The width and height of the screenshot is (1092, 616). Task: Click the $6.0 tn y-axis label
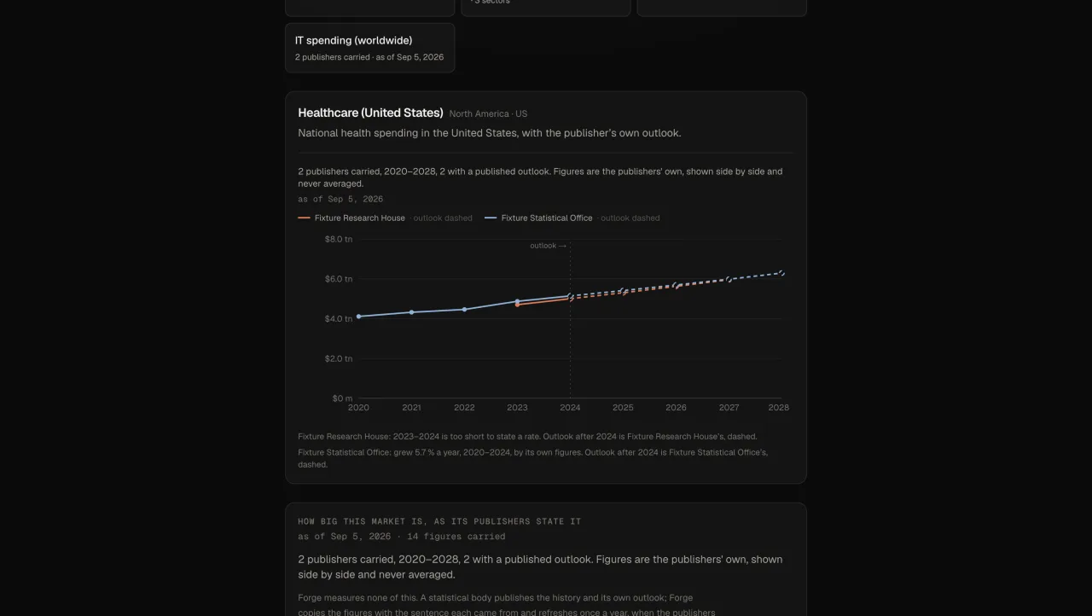(x=339, y=279)
